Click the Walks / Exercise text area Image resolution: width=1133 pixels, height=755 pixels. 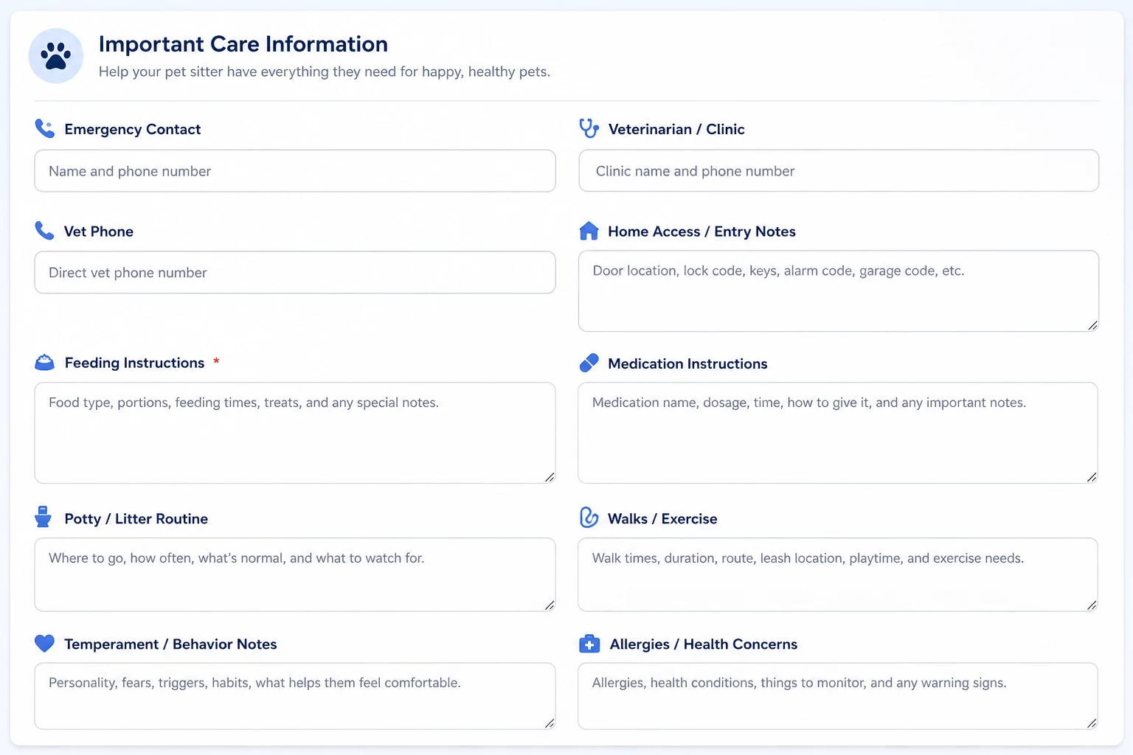838,574
